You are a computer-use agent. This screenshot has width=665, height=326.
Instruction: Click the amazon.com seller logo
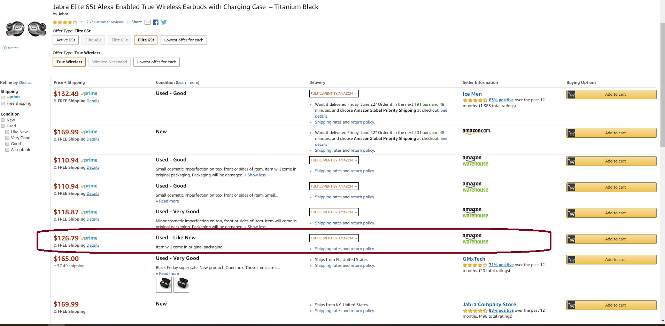476,131
